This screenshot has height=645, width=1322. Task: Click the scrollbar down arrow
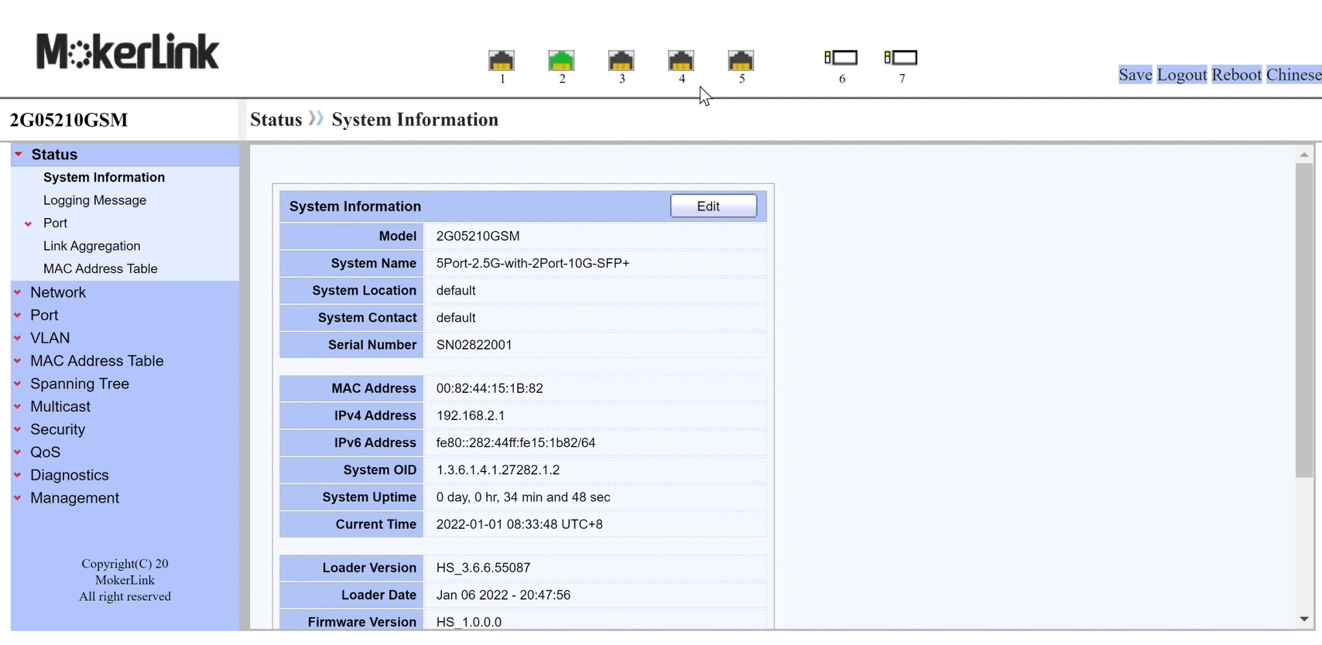tap(1304, 619)
